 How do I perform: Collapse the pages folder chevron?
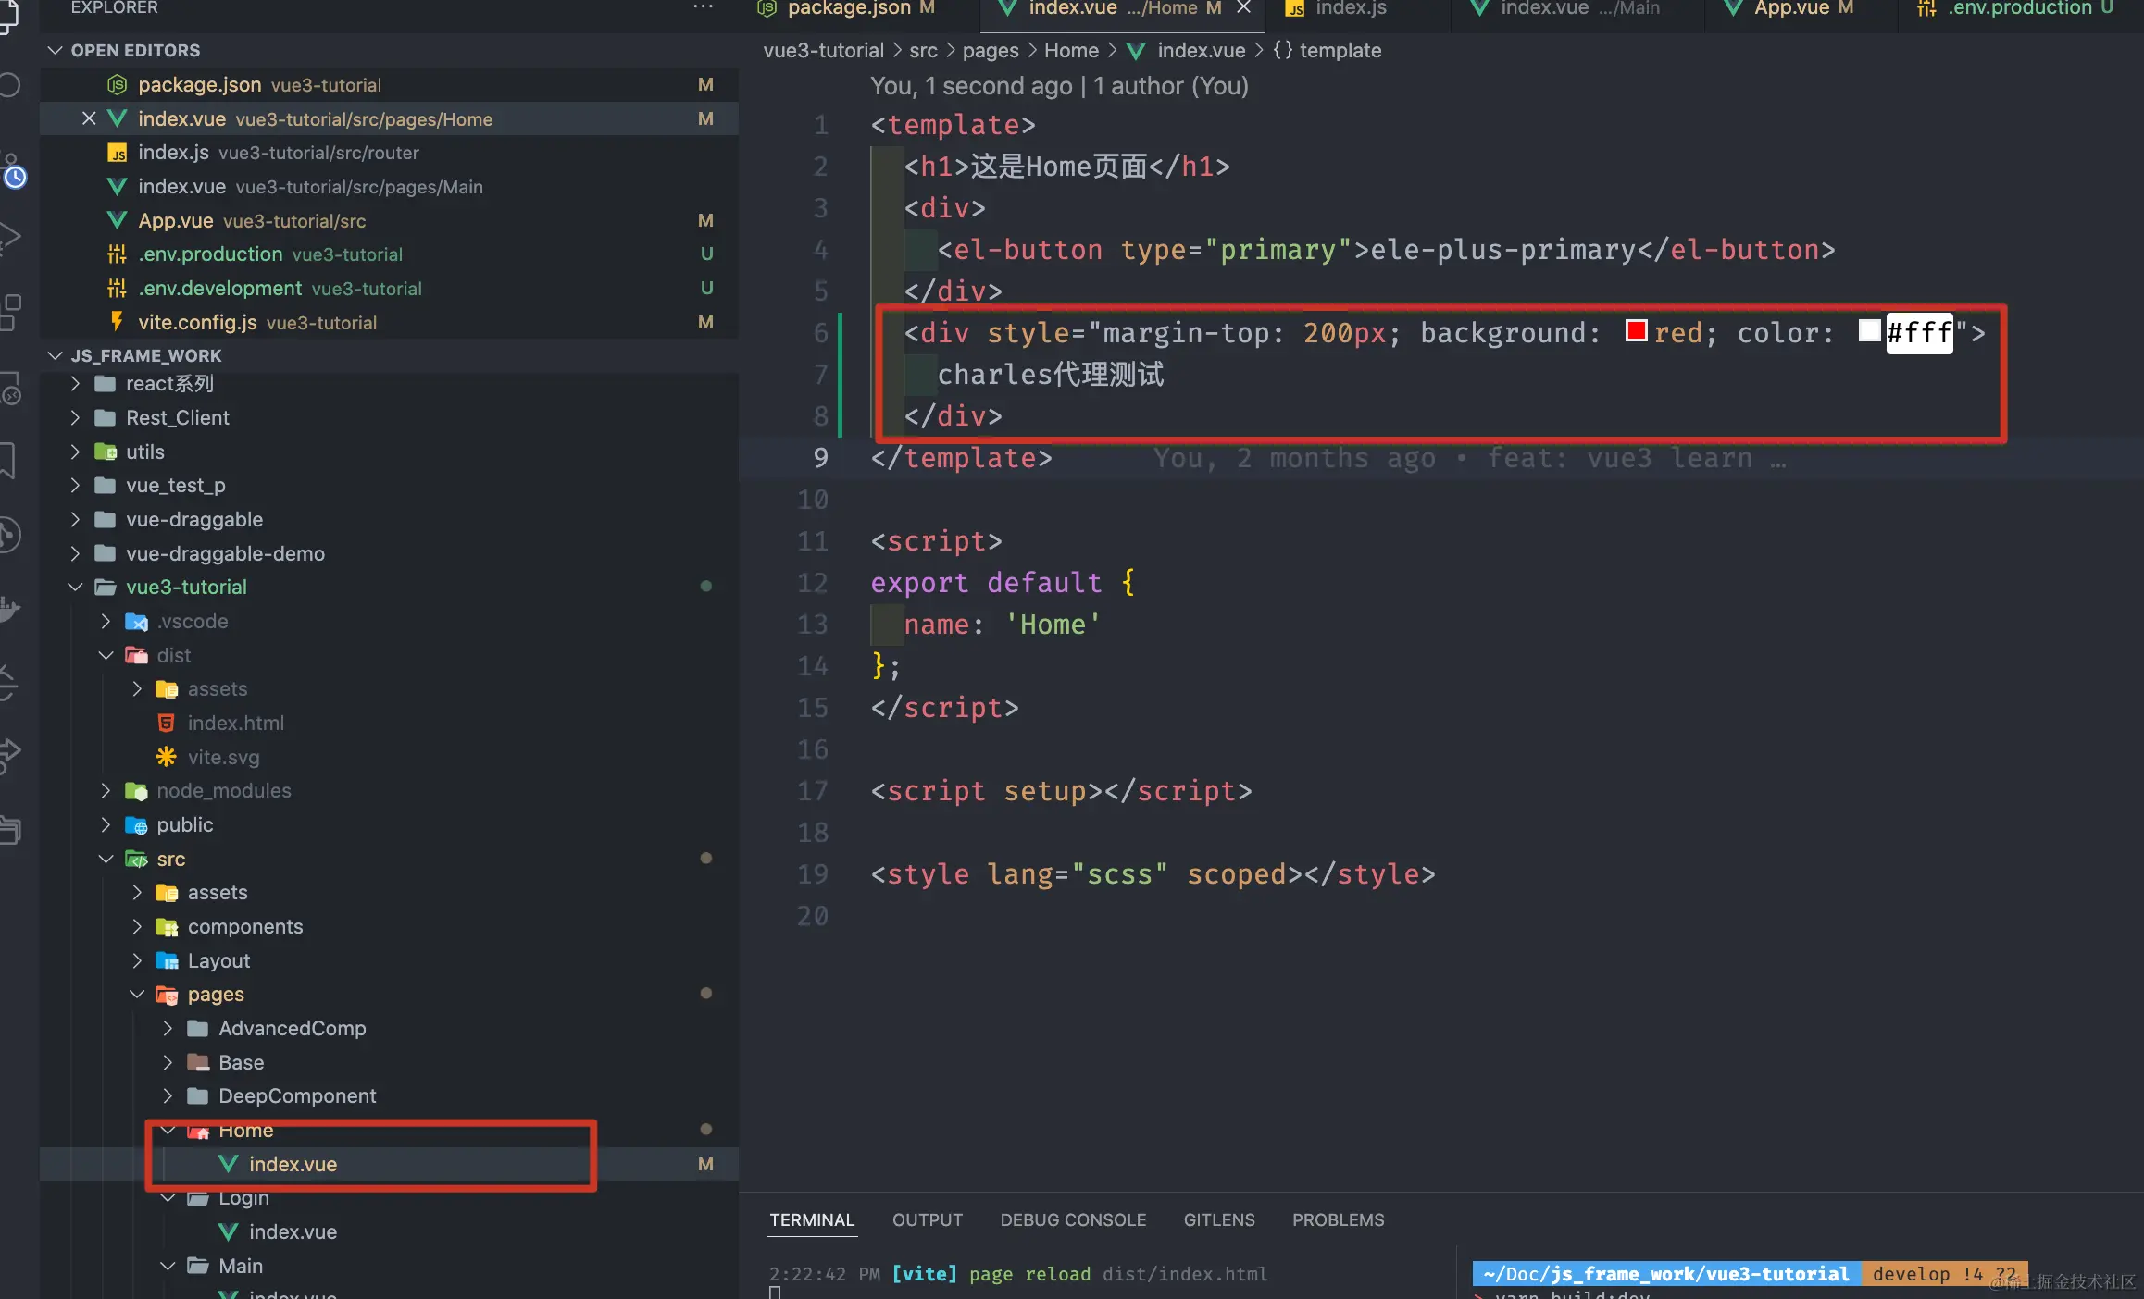coord(136,995)
